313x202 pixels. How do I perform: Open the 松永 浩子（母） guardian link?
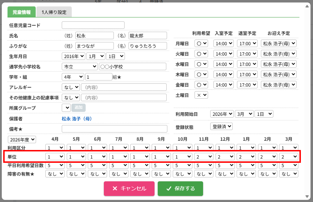coord(77,119)
